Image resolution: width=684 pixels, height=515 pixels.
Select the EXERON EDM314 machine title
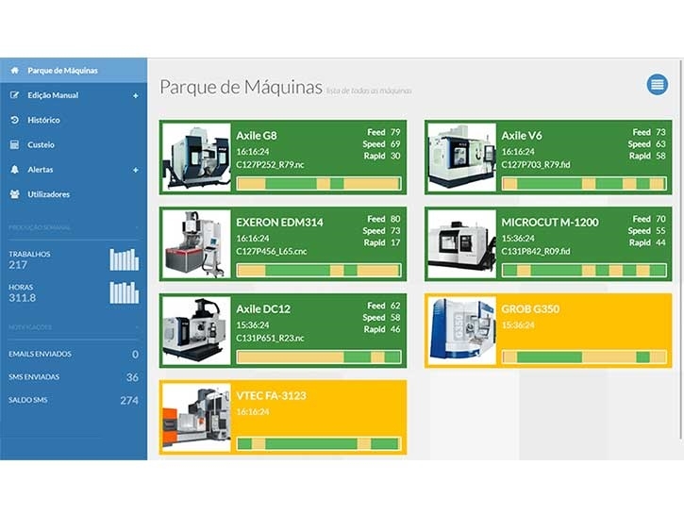(x=279, y=223)
